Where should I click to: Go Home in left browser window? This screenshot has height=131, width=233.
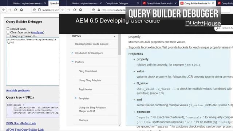coord(21,10)
